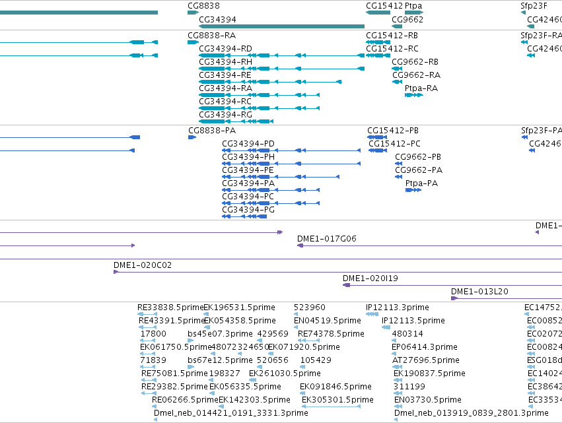The image size is (562, 423).
Task: Click the CG34394-RC transcript label
Action: pos(225,102)
